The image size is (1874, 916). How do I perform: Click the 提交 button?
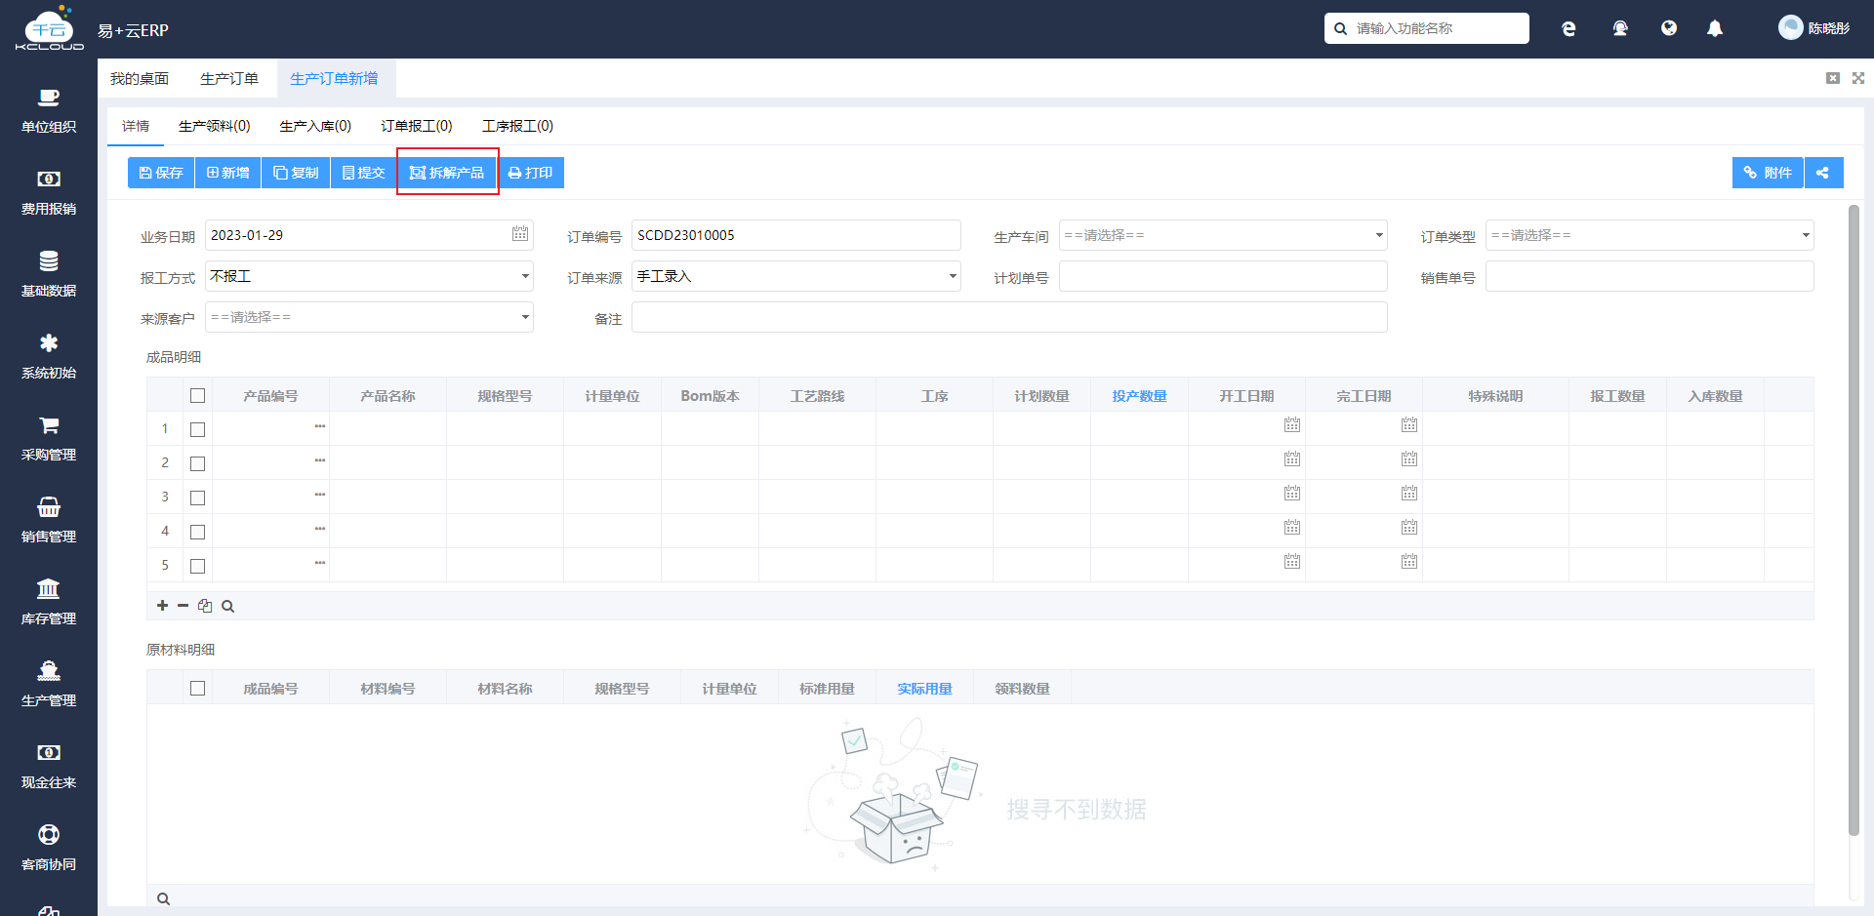point(363,173)
